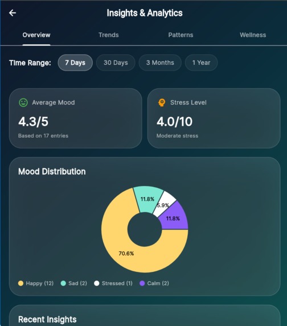Select the 7 Days time range

[75, 63]
